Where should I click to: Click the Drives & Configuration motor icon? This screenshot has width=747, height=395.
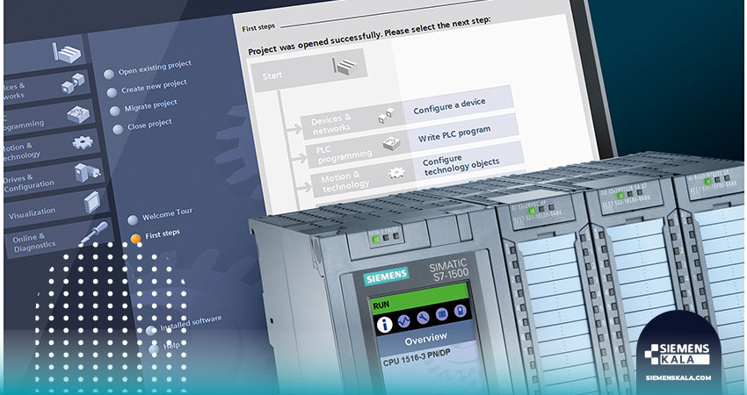pyautogui.click(x=88, y=172)
